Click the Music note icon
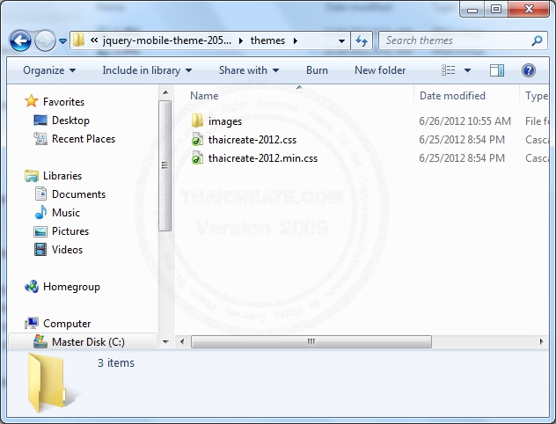 pyautogui.click(x=40, y=212)
